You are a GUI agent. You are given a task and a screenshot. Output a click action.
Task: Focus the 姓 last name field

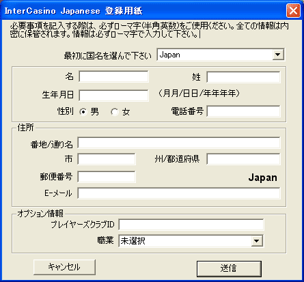click(243, 77)
